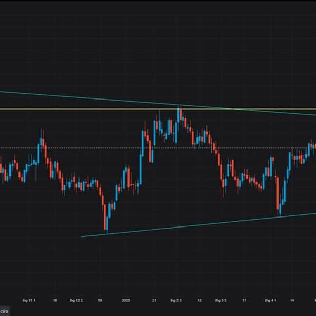The width and height of the screenshot is (316, 316).
Task: Click the 'thg 2 3' date label
Action: click(x=176, y=301)
